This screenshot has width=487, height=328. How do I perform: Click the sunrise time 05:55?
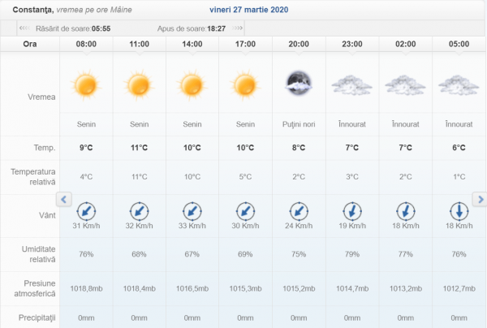pos(101,28)
